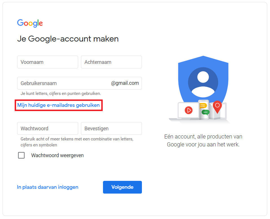
Task: Click the red map pin icon
Action: 217,106
